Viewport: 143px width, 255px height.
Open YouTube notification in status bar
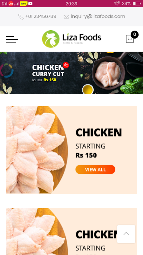pos(30,4)
